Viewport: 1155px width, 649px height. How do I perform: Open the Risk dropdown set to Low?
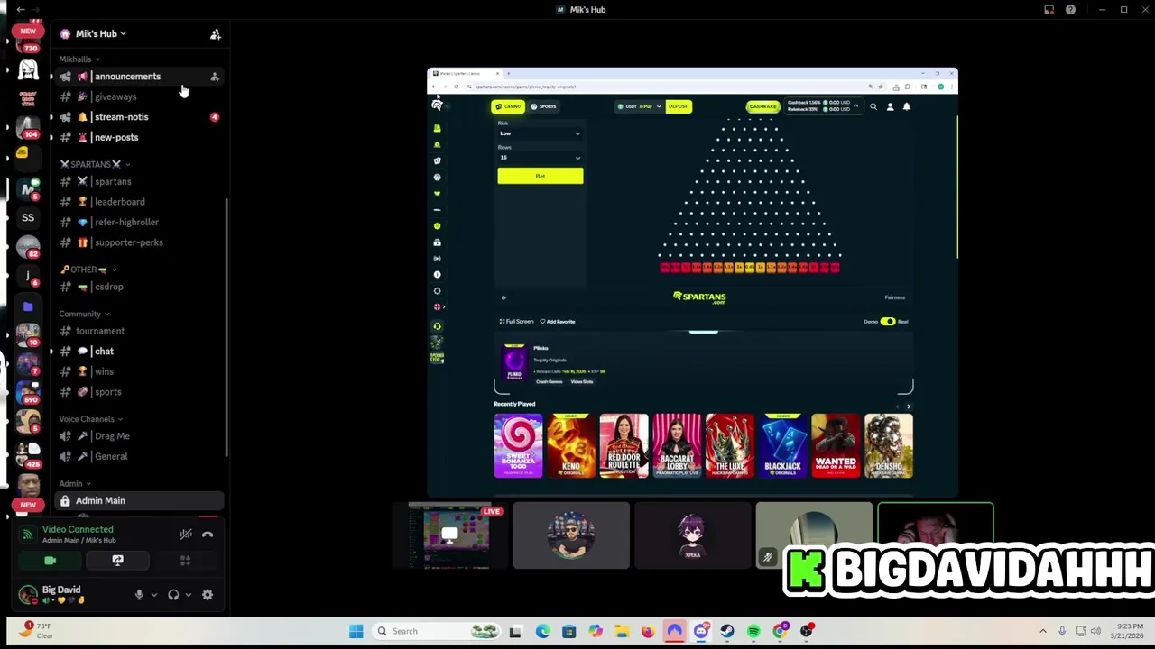[x=540, y=133]
